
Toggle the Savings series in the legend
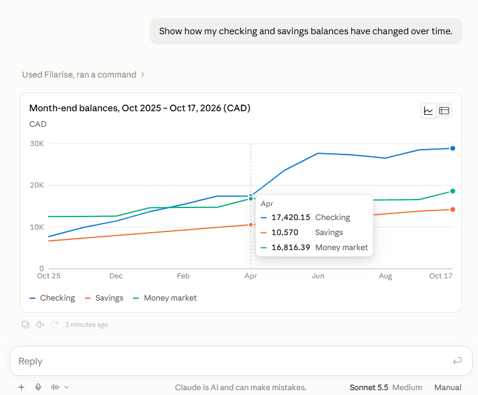click(104, 298)
